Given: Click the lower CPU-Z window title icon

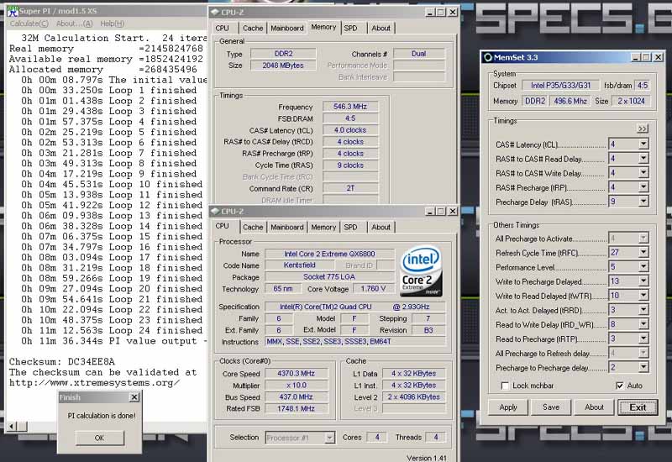Looking at the screenshot, I should pyautogui.click(x=215, y=212).
